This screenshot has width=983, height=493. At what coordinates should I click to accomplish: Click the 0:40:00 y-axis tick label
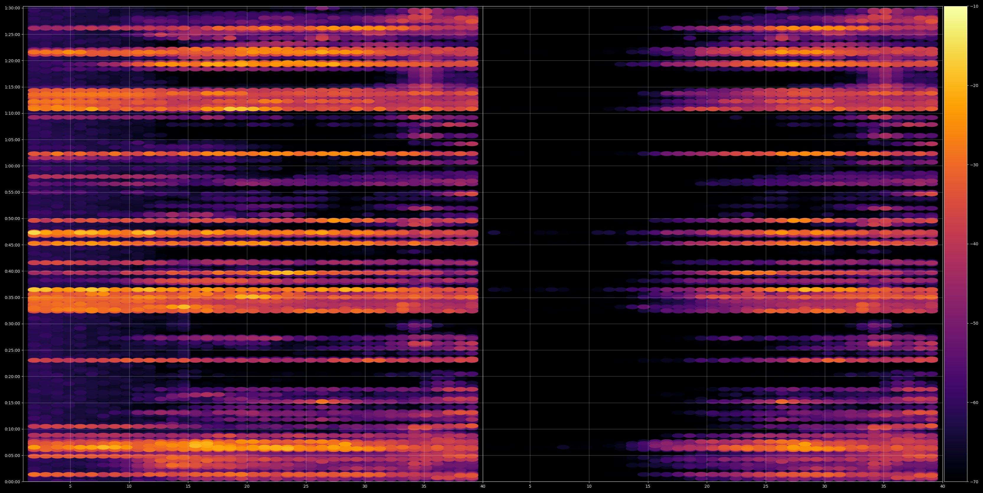pos(12,271)
